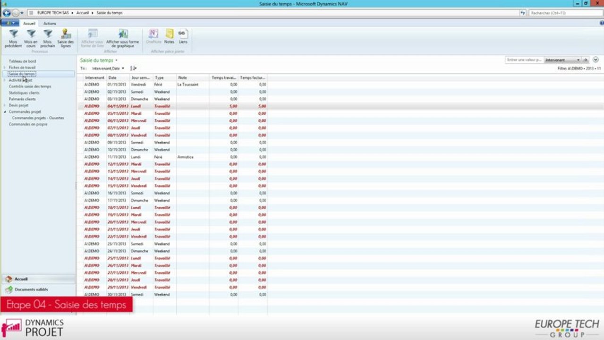
Task: Click the Temps travaillé column header
Action: click(224, 77)
